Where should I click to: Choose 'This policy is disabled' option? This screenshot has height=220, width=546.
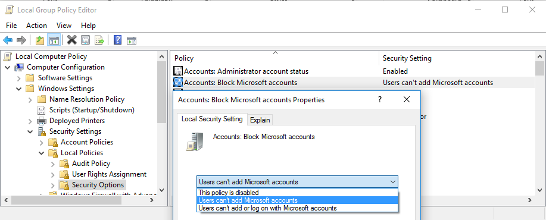[x=297, y=193]
